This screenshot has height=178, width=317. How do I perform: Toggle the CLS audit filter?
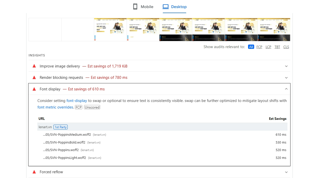pyautogui.click(x=286, y=47)
